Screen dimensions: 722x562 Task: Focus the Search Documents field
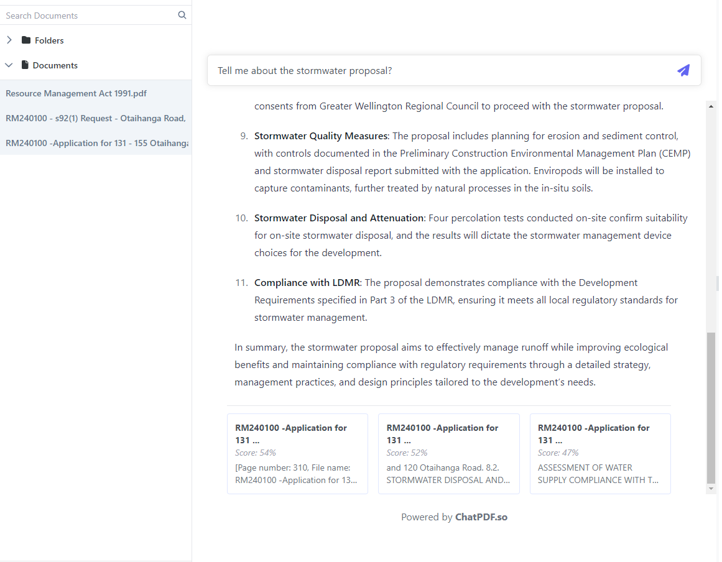coord(87,16)
